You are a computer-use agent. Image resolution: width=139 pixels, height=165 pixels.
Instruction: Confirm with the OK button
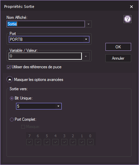pyautogui.click(x=118, y=47)
